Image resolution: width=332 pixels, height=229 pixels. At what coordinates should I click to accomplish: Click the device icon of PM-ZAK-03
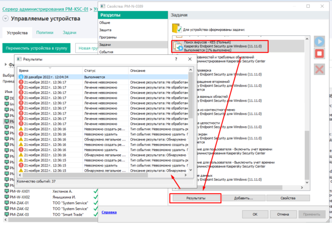[x=7, y=215]
